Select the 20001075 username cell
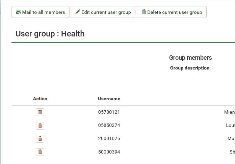 tap(109, 138)
